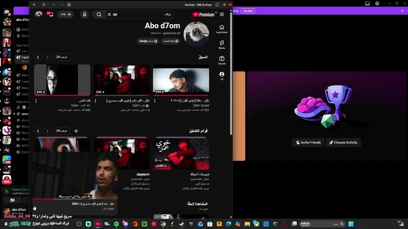Viewport: 408px width, 229px height.
Task: Seek on the miniplayer red progress bar
Action: tap(75, 199)
